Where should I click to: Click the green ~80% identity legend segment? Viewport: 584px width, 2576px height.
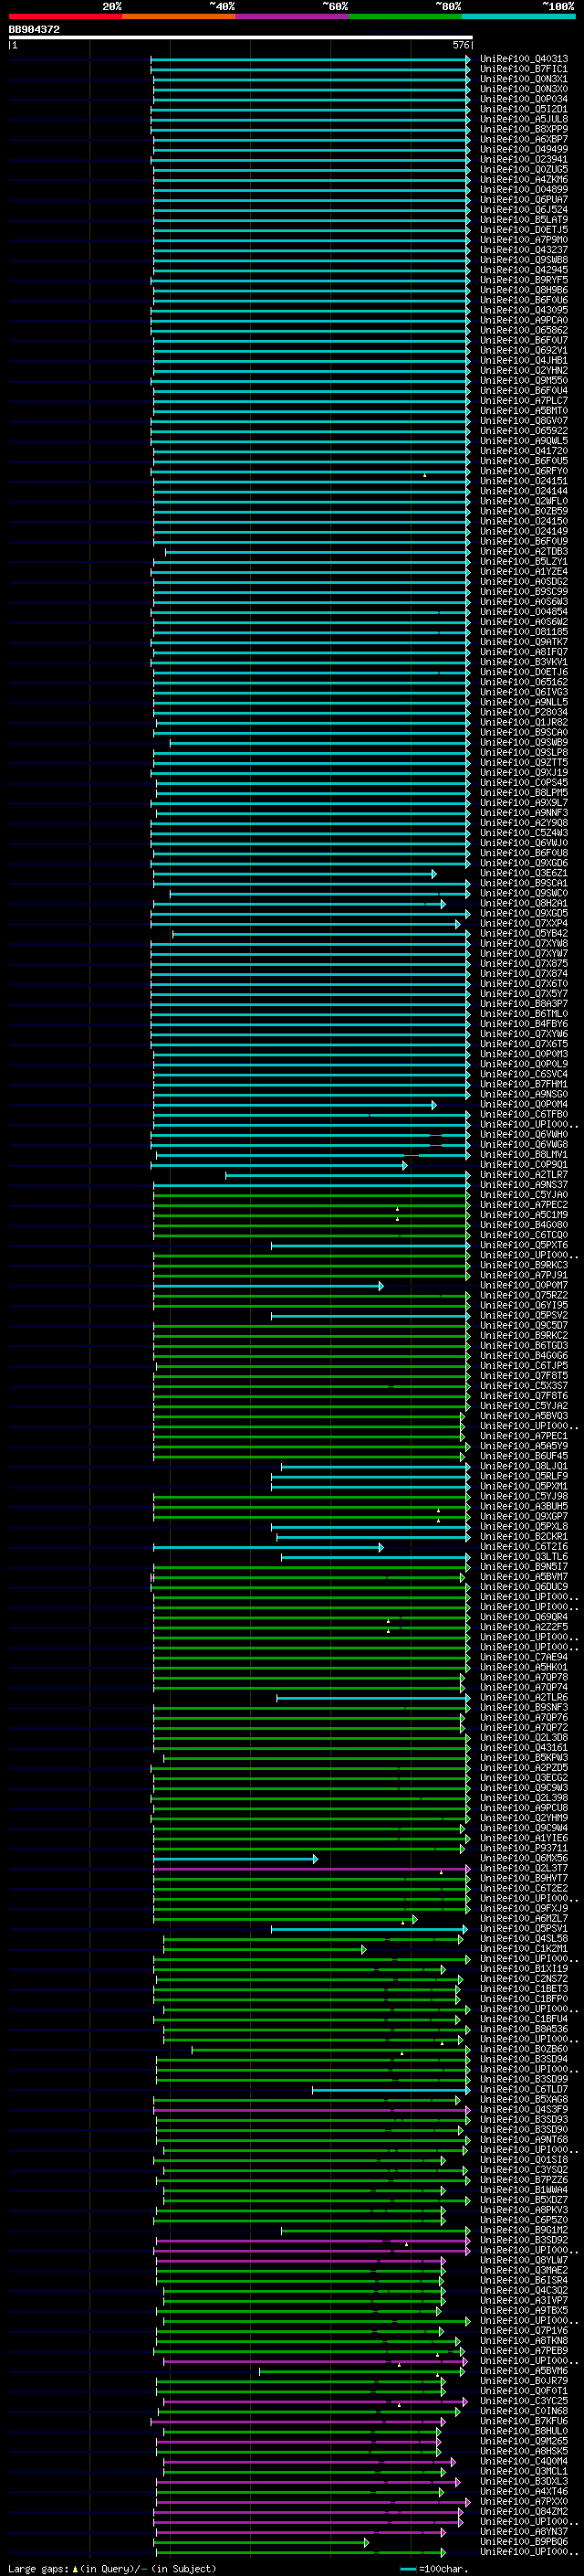point(405,16)
